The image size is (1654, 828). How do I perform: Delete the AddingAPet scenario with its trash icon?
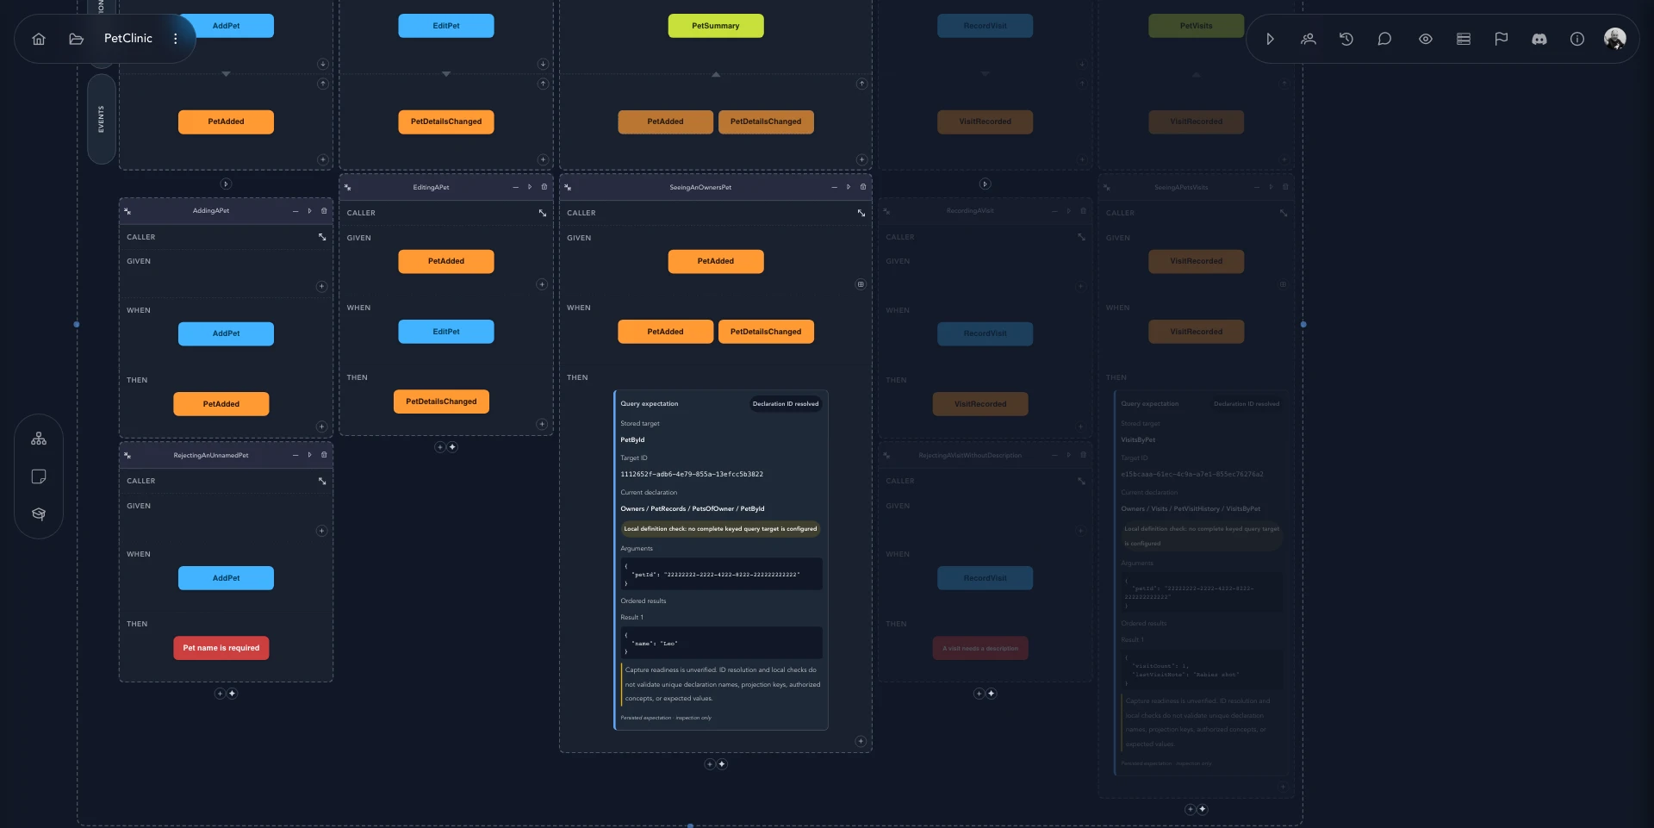click(324, 211)
